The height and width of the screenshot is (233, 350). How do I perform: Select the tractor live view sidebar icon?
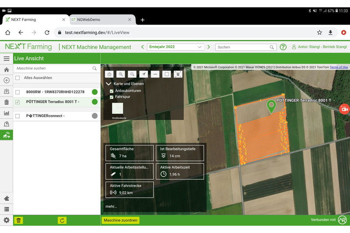7,135
